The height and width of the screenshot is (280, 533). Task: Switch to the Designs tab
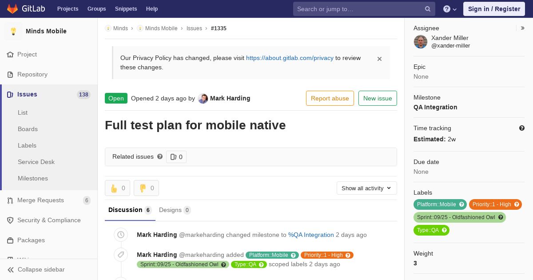click(x=175, y=210)
